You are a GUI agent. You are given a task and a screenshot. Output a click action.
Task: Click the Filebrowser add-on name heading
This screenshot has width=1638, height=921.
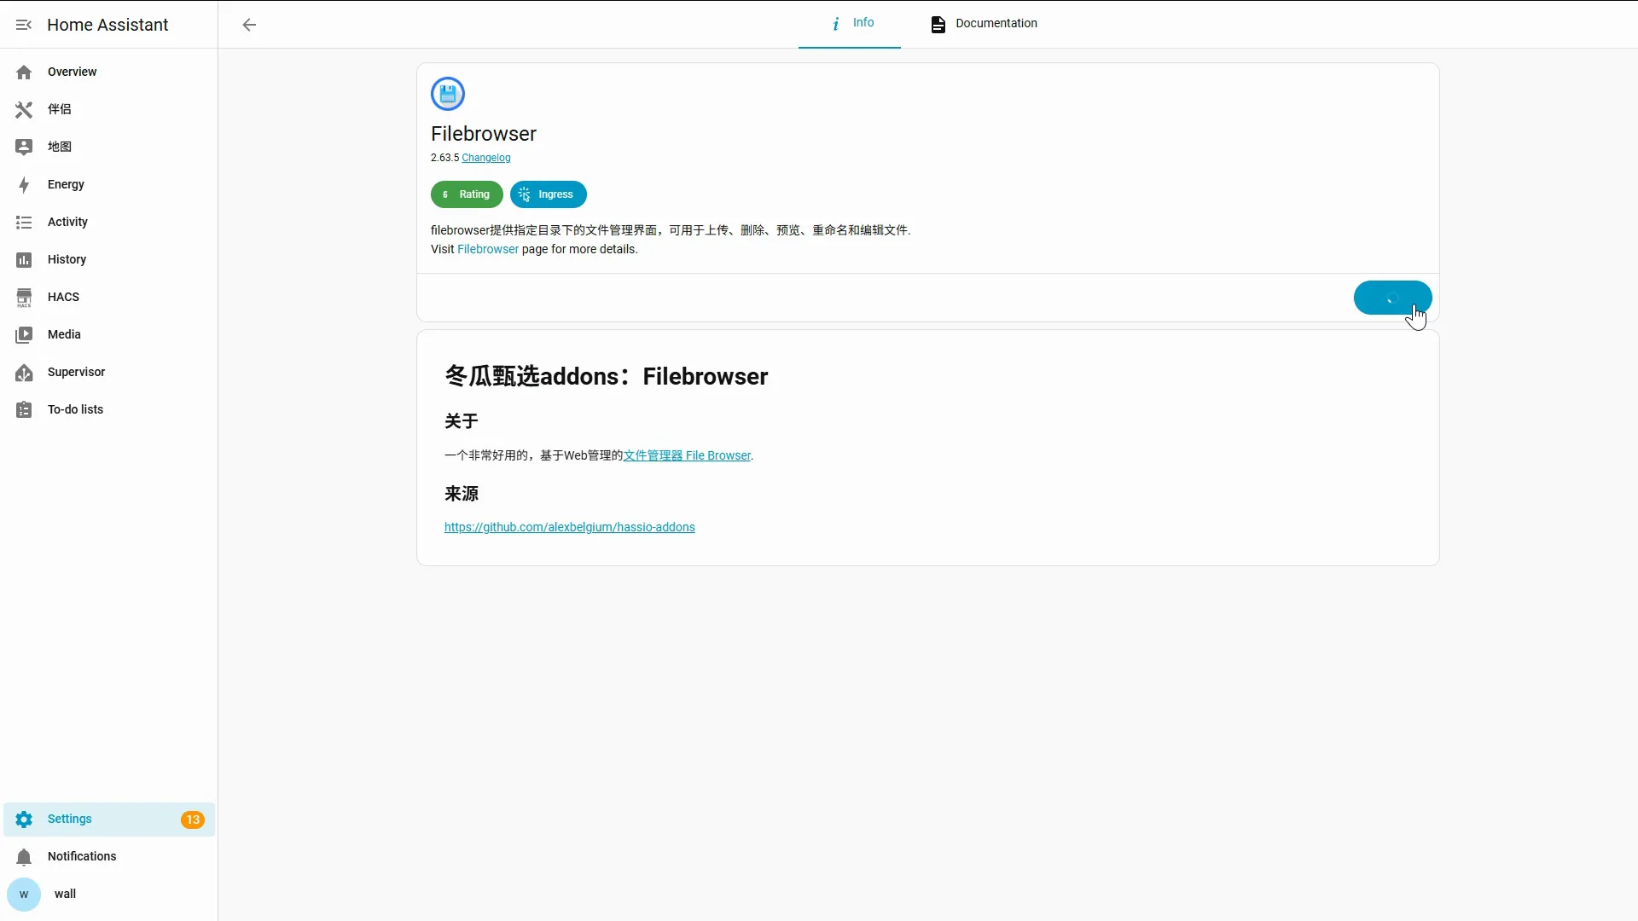point(484,134)
